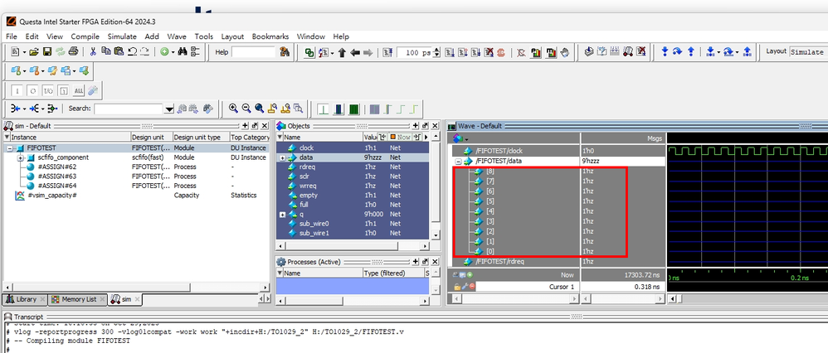Open the Simulate menu

[x=122, y=36]
